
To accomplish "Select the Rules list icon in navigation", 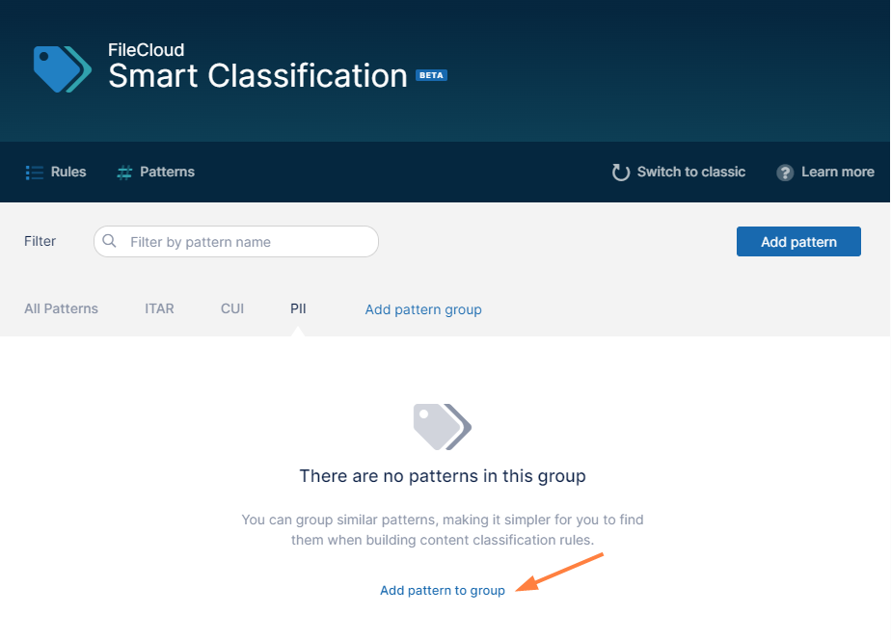I will pos(33,172).
